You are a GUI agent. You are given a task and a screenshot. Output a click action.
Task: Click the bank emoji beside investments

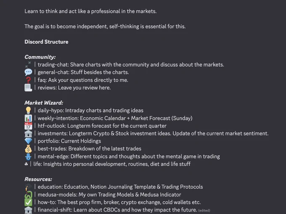pos(28,133)
